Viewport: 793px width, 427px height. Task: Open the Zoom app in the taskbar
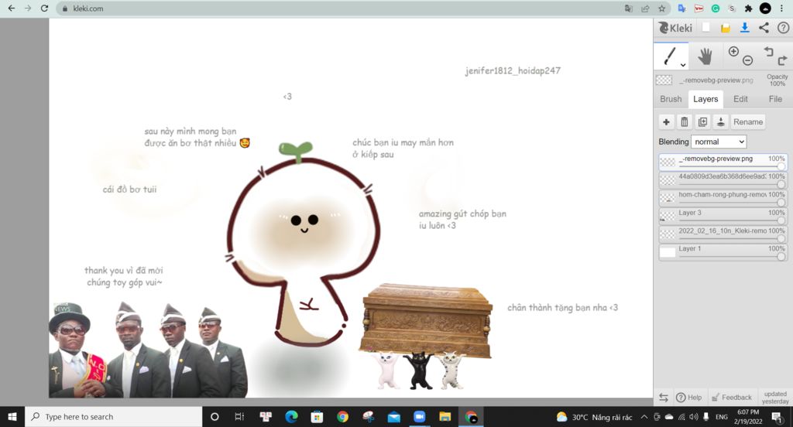(419, 417)
